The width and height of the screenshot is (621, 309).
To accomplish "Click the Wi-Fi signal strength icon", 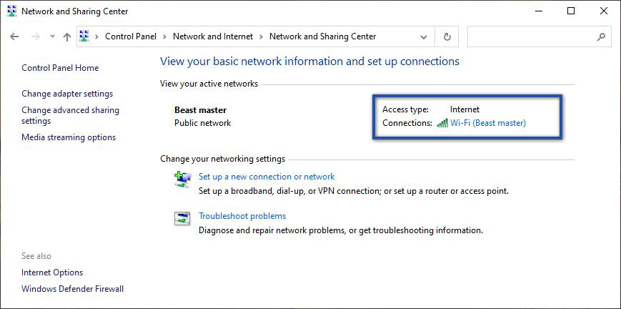I will tap(442, 123).
